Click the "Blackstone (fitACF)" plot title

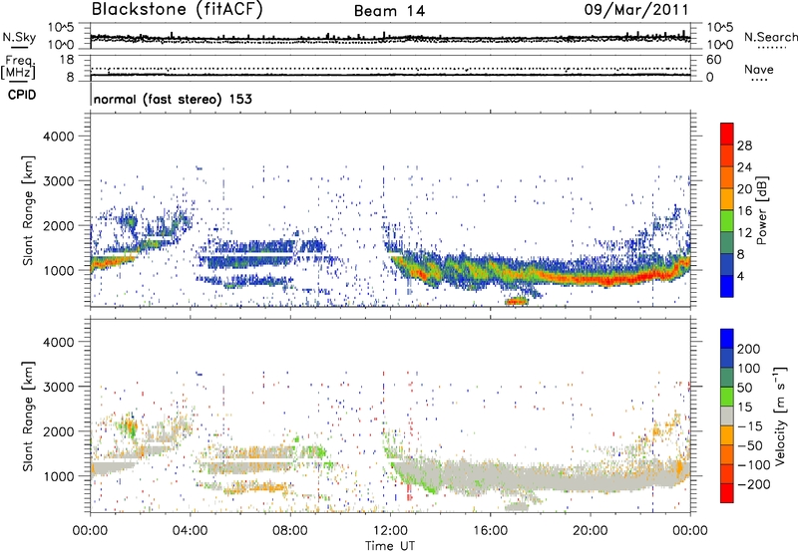[177, 9]
